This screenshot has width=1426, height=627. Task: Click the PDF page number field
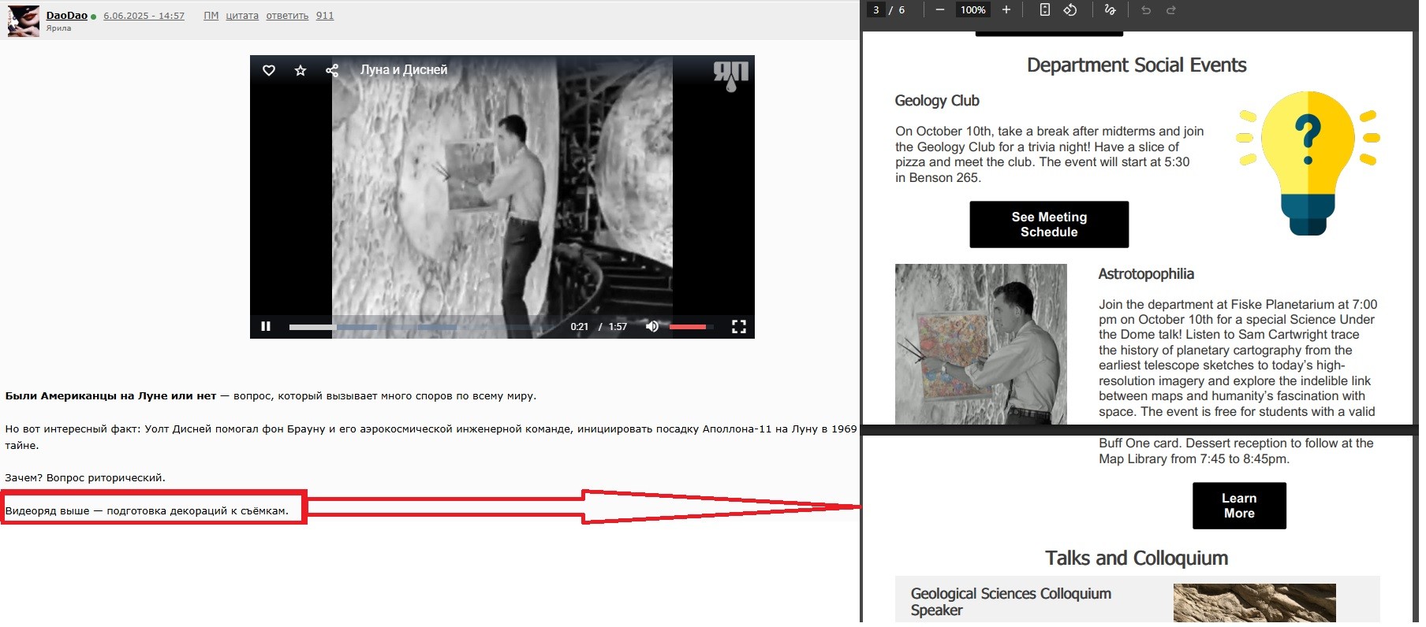[875, 10]
